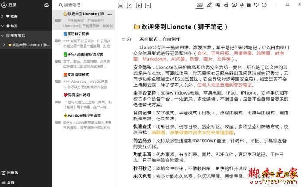The width and height of the screenshot is (303, 187).
Task: Click the user account avatar icon
Action: [4, 5]
